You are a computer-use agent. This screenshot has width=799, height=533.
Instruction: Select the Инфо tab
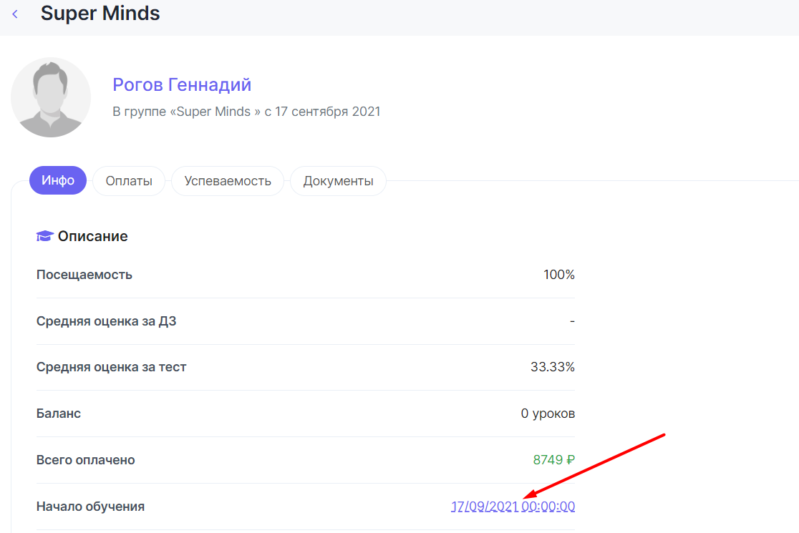pos(58,180)
